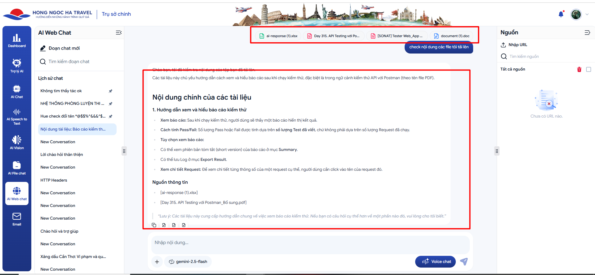Toggle pin on Hue check đổi tên chat
The width and height of the screenshot is (595, 275).
110,116
